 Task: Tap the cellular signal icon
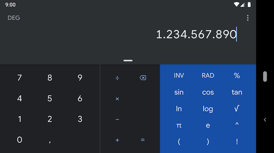[x=242, y=5]
